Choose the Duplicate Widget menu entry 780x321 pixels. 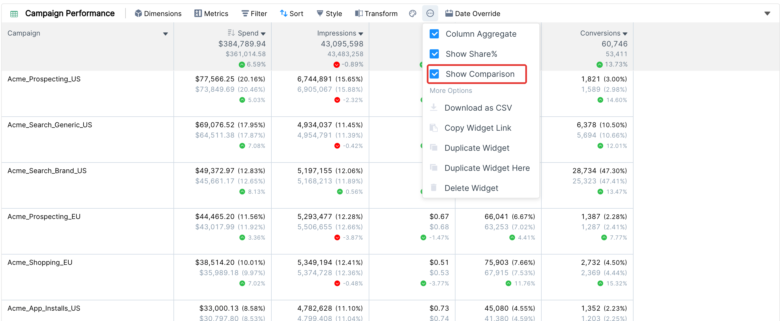(x=481, y=148)
